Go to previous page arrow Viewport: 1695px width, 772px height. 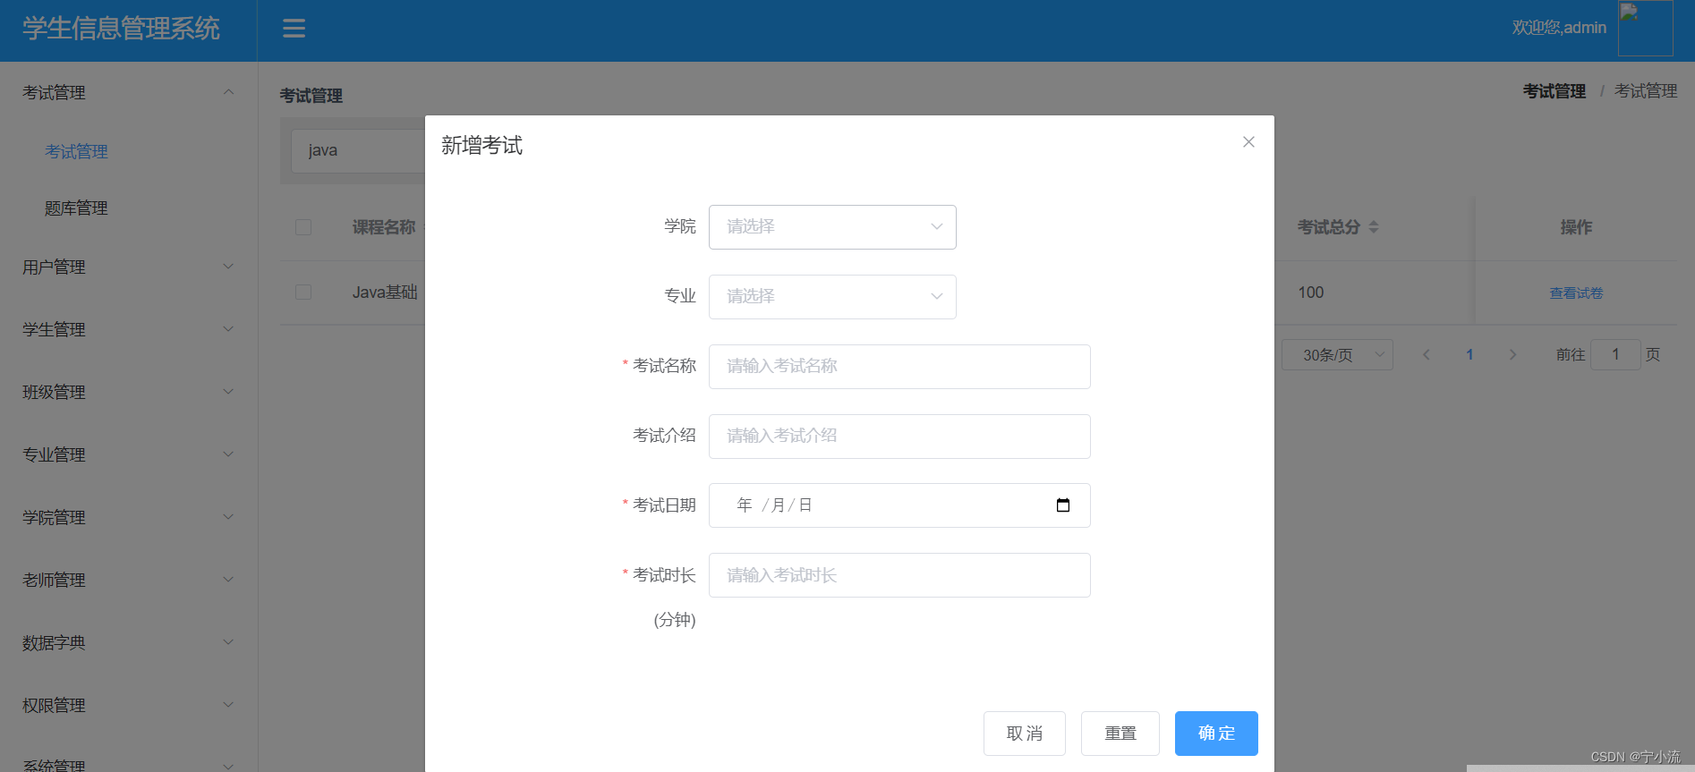(1427, 355)
